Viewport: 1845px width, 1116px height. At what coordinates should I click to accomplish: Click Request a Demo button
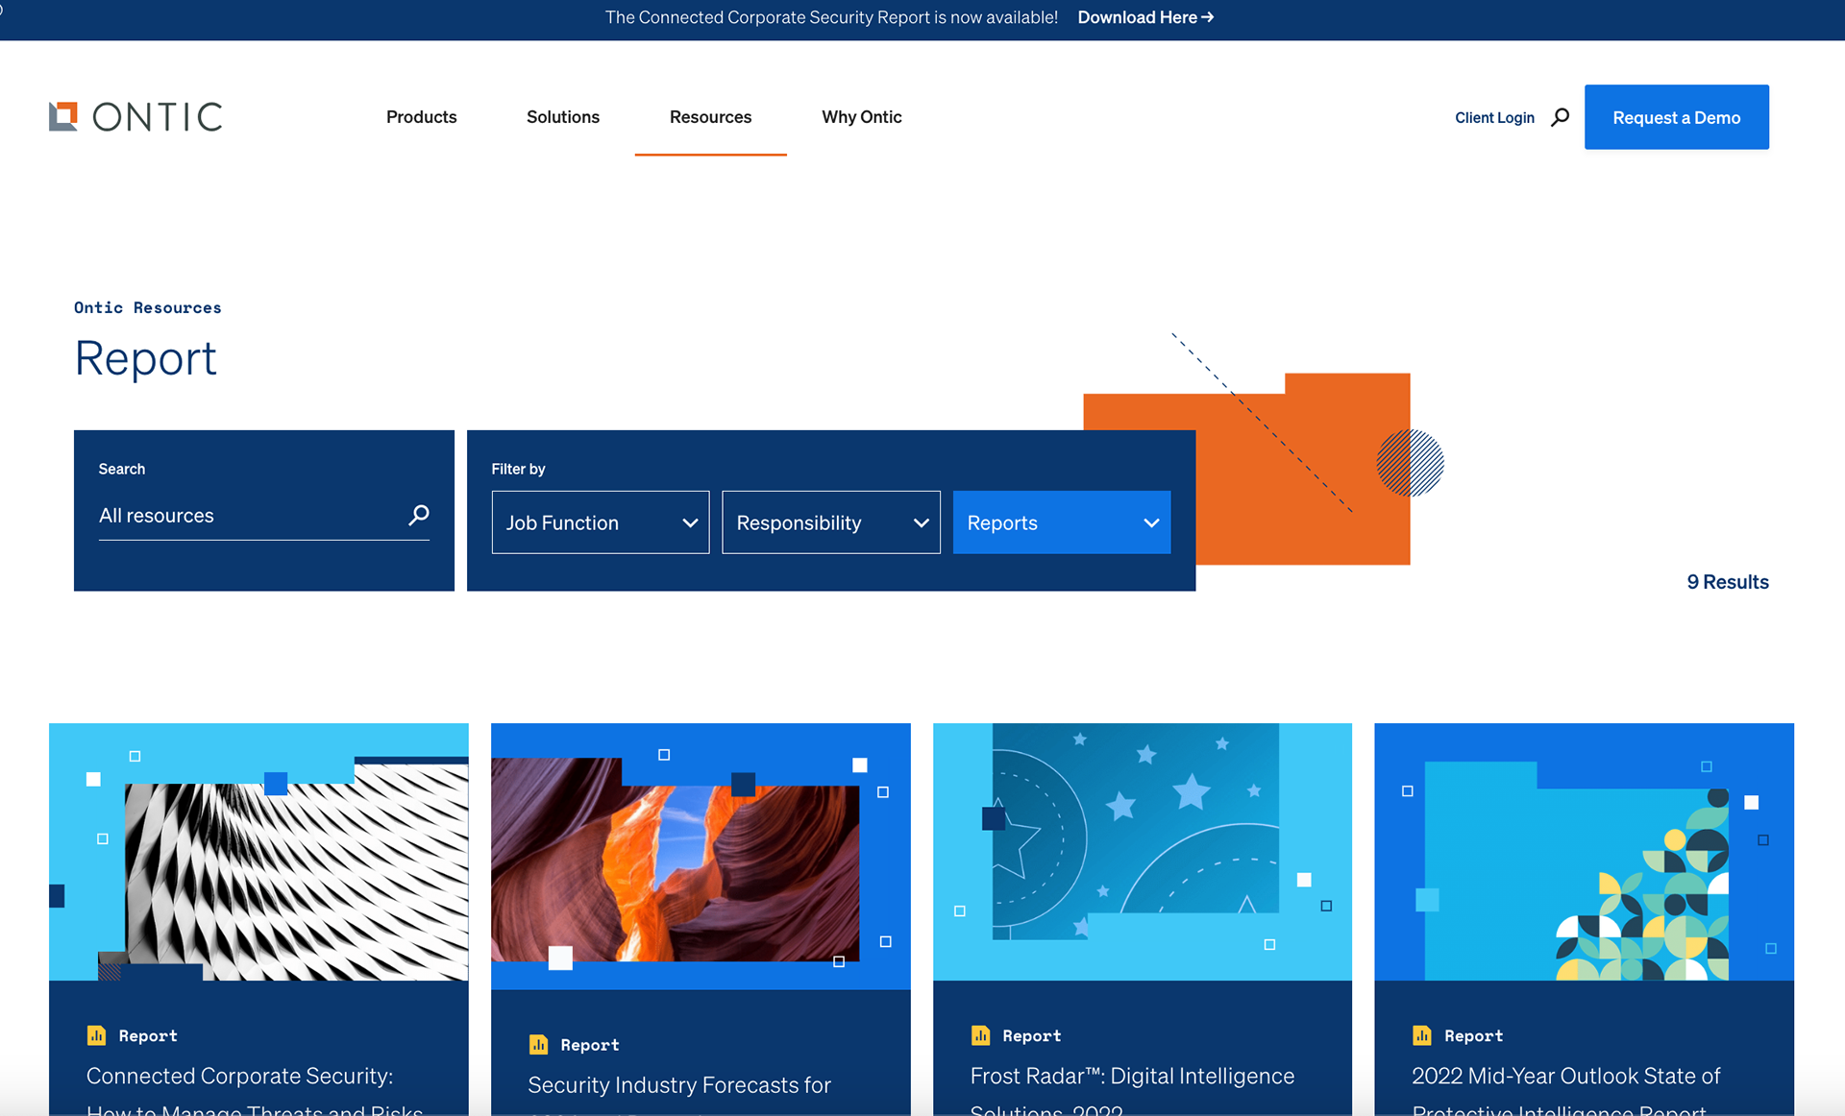point(1676,117)
